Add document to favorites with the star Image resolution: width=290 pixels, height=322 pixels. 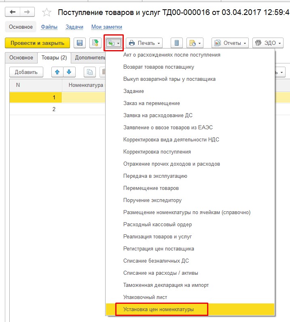point(47,12)
